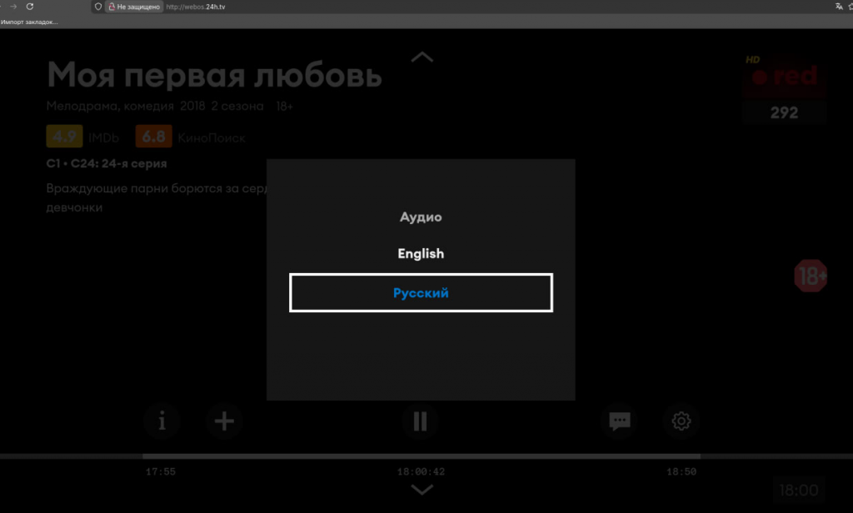Click the Аудио dialog heading
This screenshot has width=853, height=513.
[x=421, y=217]
